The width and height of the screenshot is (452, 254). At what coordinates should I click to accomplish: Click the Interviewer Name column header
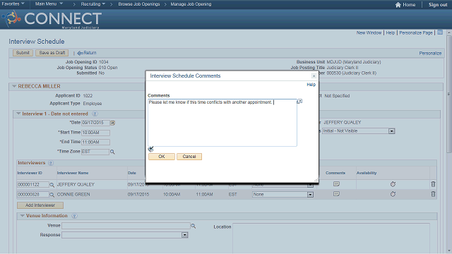click(x=73, y=173)
